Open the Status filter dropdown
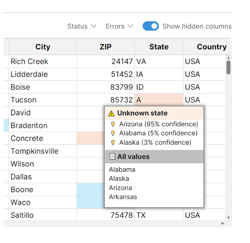Viewport: 250px width, 243px height. coord(82,26)
